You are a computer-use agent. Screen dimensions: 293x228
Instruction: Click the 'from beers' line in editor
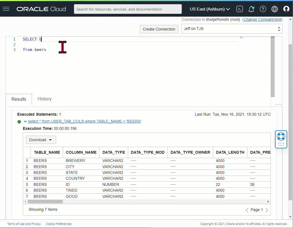click(x=34, y=50)
